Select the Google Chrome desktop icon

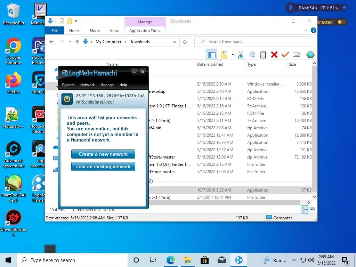click(14, 51)
